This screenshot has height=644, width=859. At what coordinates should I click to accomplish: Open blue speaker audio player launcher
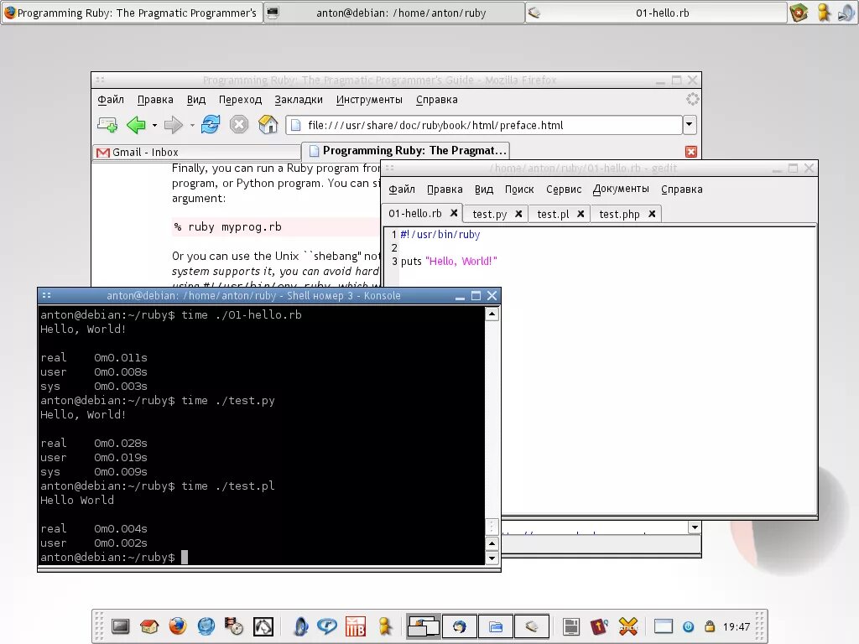click(301, 626)
